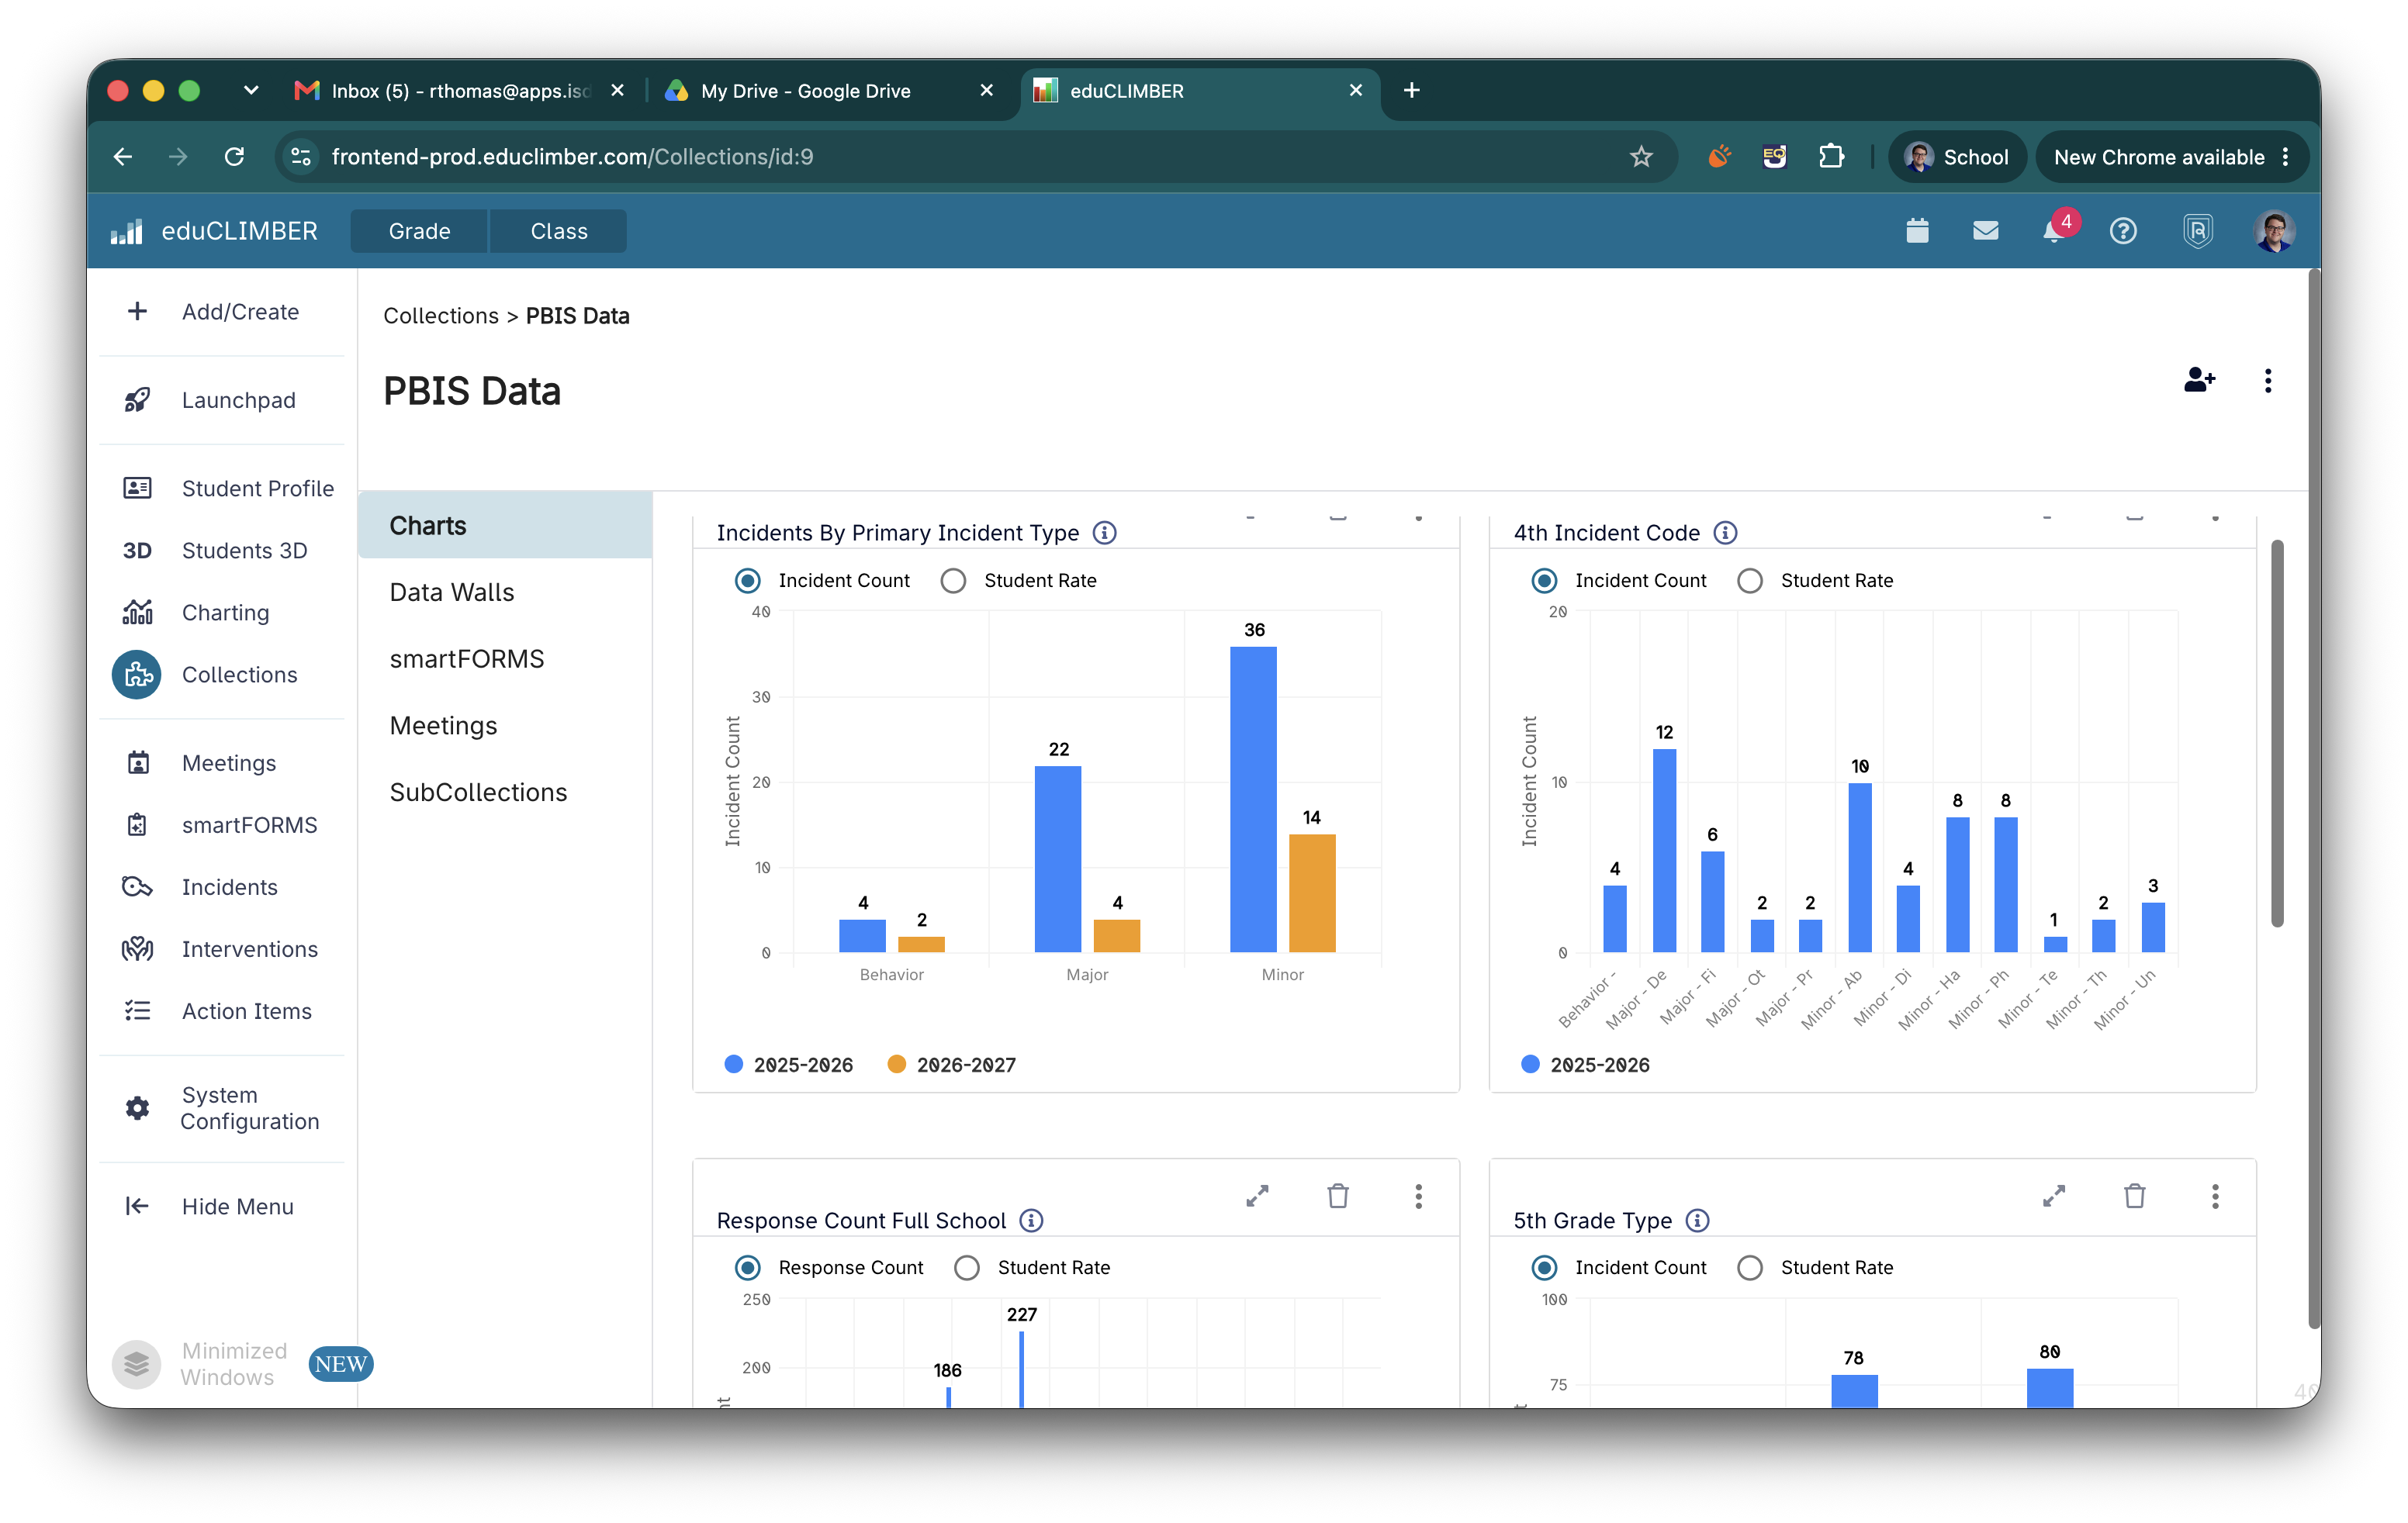
Task: Select Incident Count for Incidents By Primary Type
Action: click(747, 581)
